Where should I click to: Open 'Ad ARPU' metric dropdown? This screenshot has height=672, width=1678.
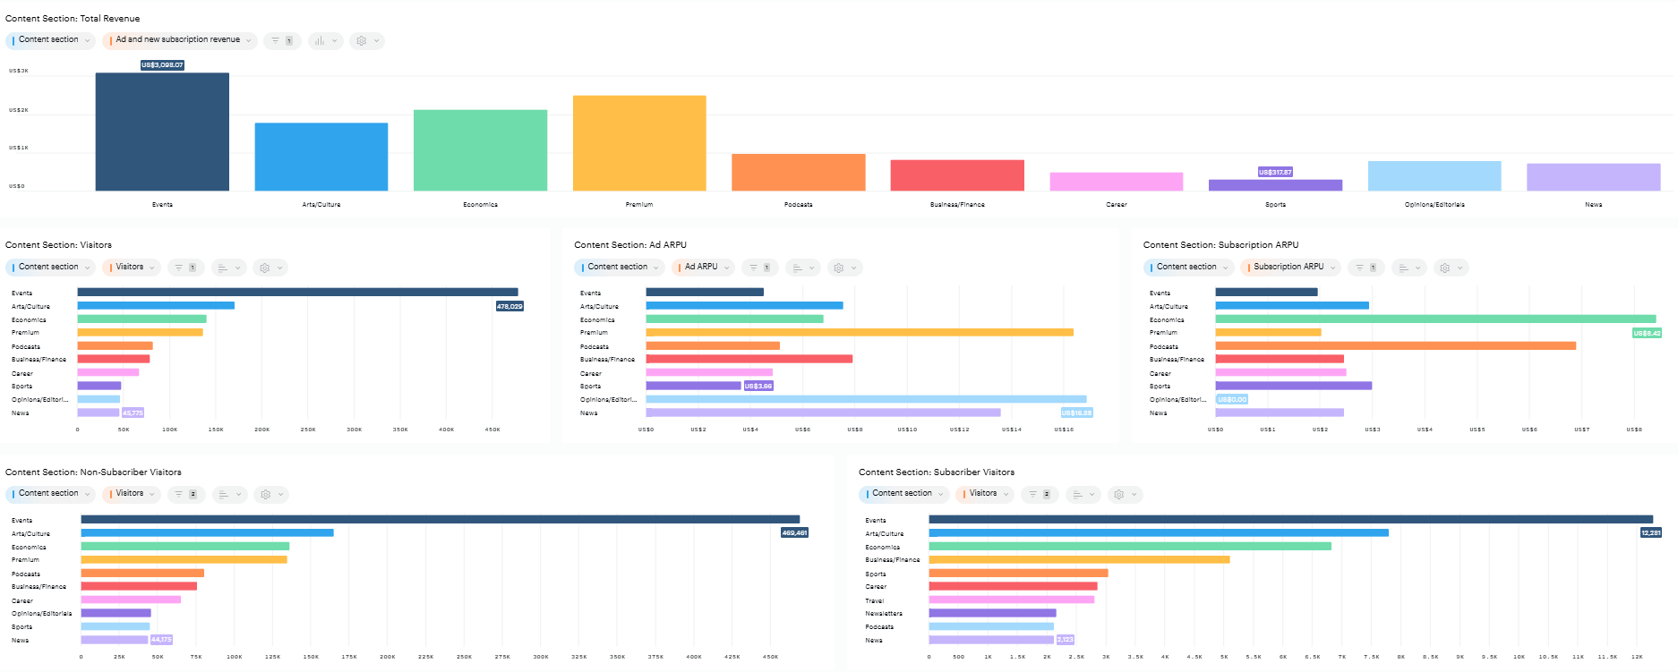703,268
